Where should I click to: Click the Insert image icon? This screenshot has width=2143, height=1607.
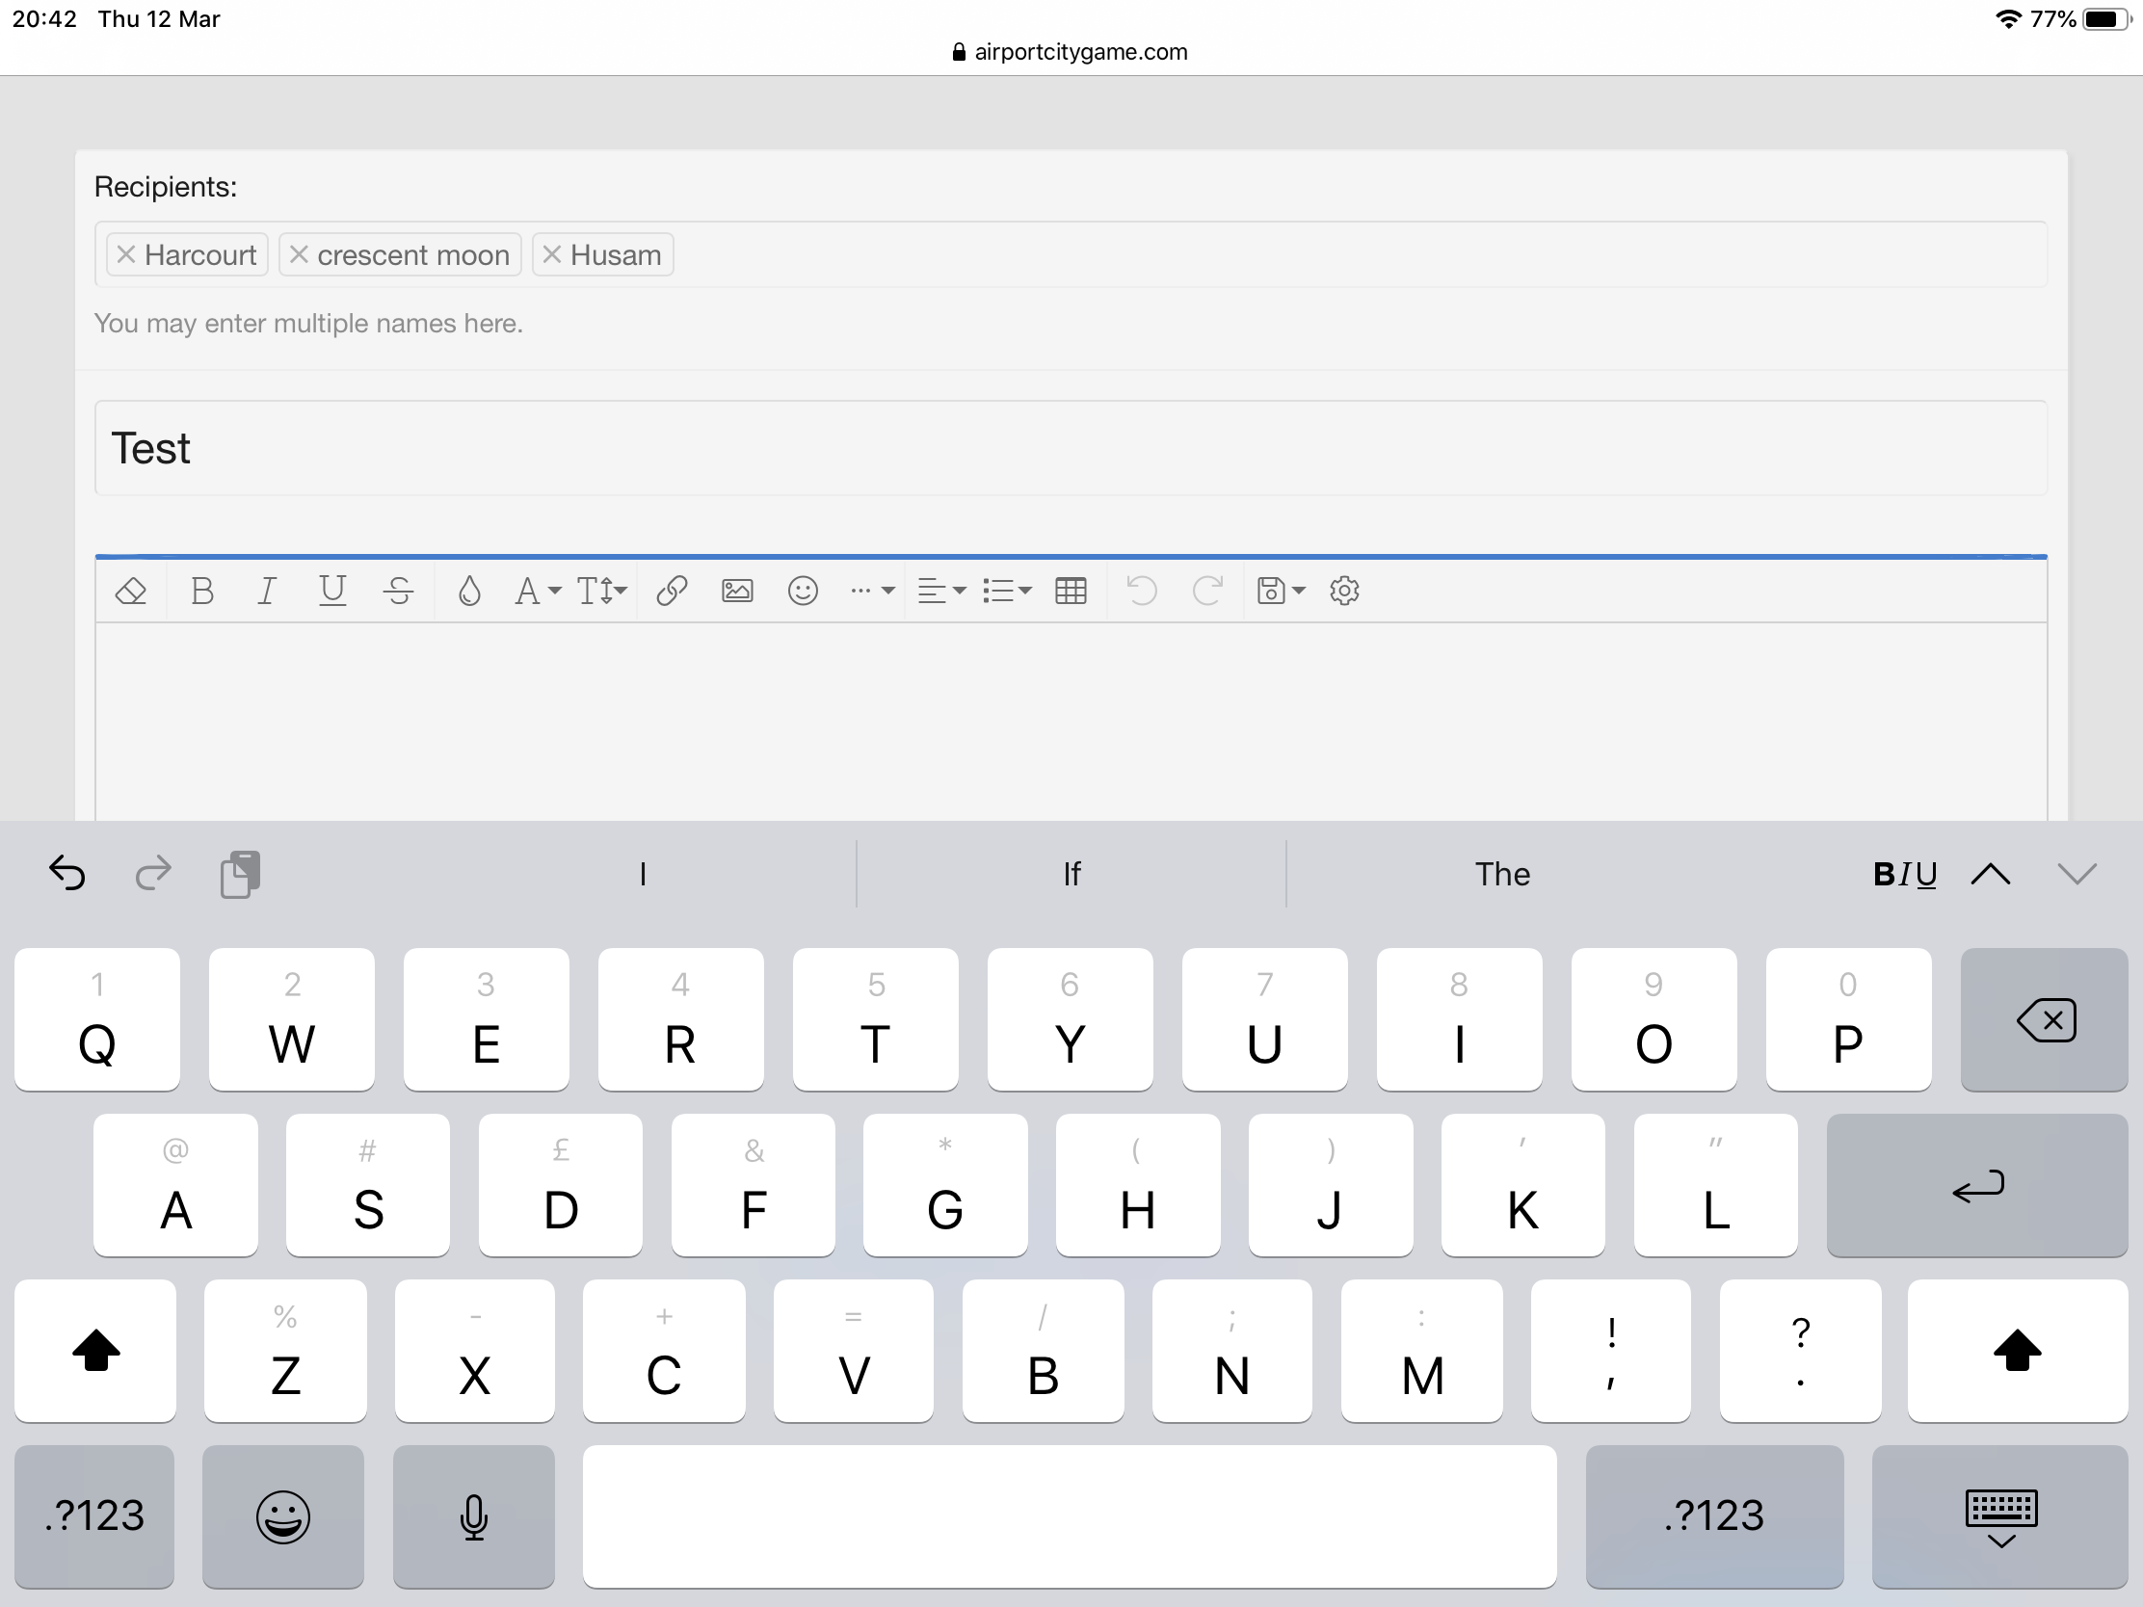737,590
